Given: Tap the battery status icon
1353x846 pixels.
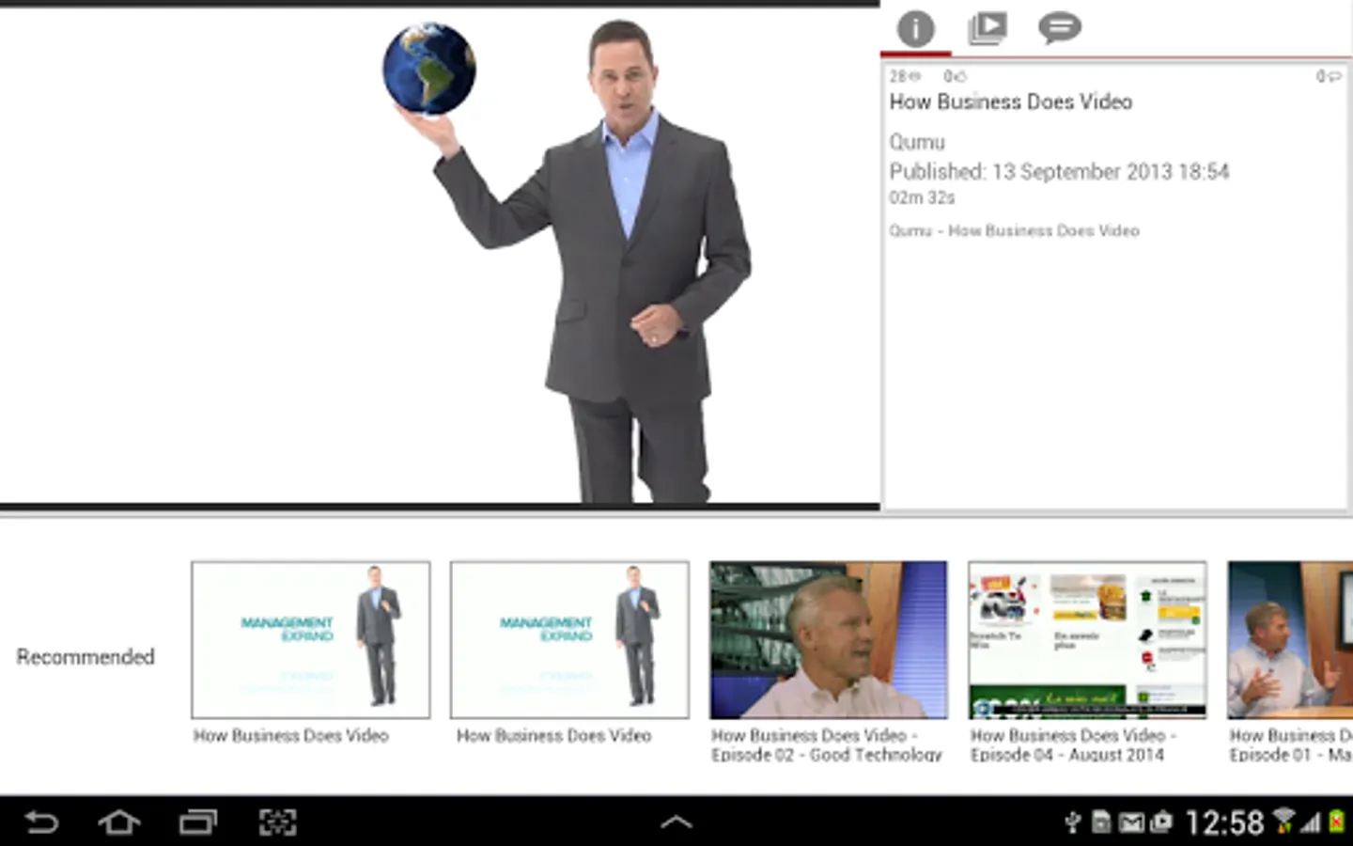Looking at the screenshot, I should pos(1336,822).
